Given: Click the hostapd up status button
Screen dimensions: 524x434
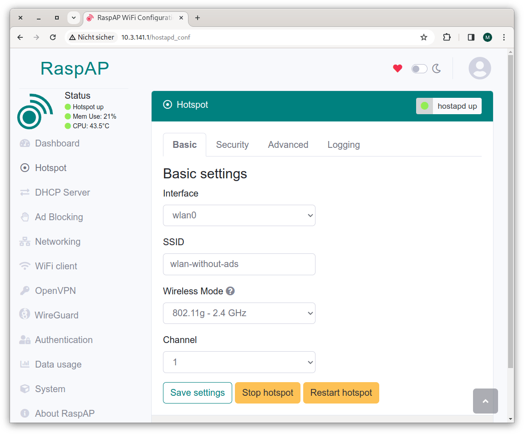Looking at the screenshot, I should point(449,106).
